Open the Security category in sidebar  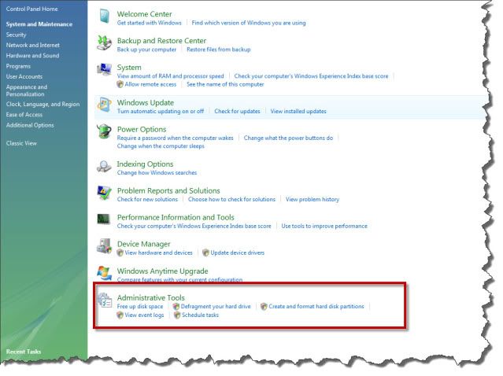click(16, 35)
